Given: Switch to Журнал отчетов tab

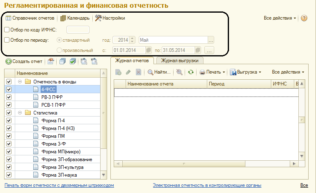Looking at the screenshot, I should tap(132, 61).
